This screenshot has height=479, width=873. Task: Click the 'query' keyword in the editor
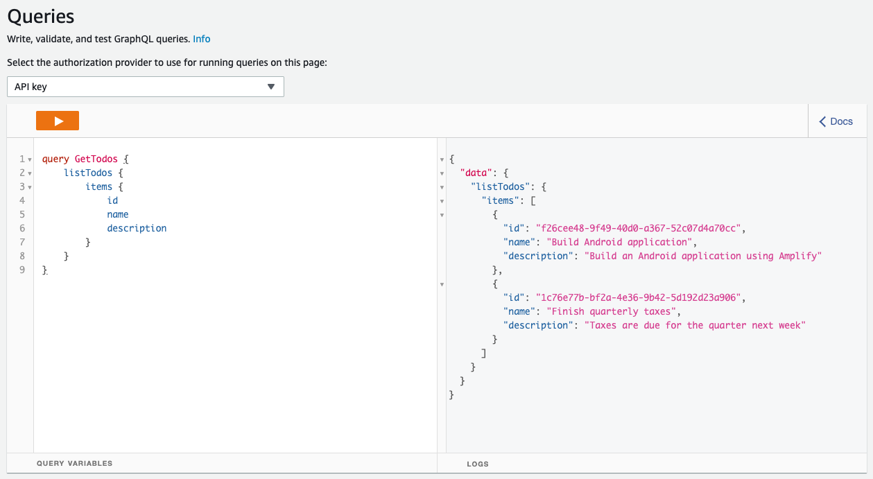pyautogui.click(x=55, y=159)
